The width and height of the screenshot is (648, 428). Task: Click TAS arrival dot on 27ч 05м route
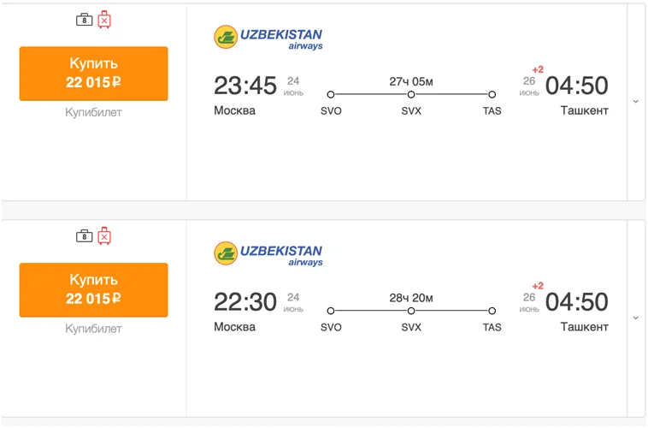(x=492, y=94)
